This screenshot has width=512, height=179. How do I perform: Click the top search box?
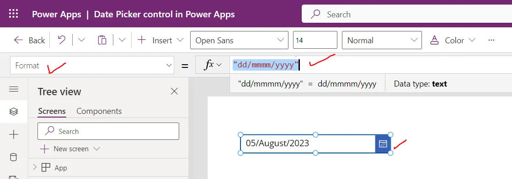click(x=407, y=14)
